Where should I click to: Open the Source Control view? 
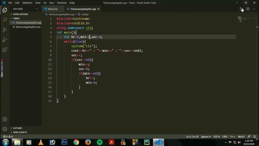(4, 30)
